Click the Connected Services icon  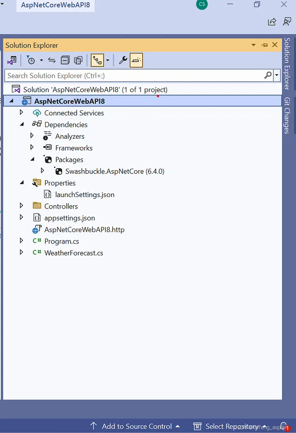tap(37, 113)
